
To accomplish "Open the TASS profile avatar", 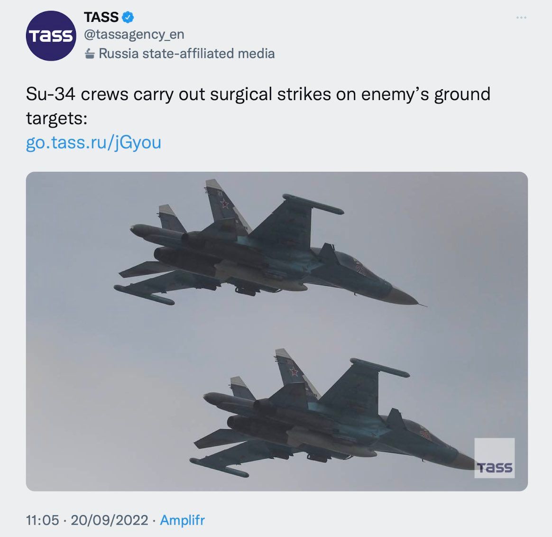I will (51, 36).
